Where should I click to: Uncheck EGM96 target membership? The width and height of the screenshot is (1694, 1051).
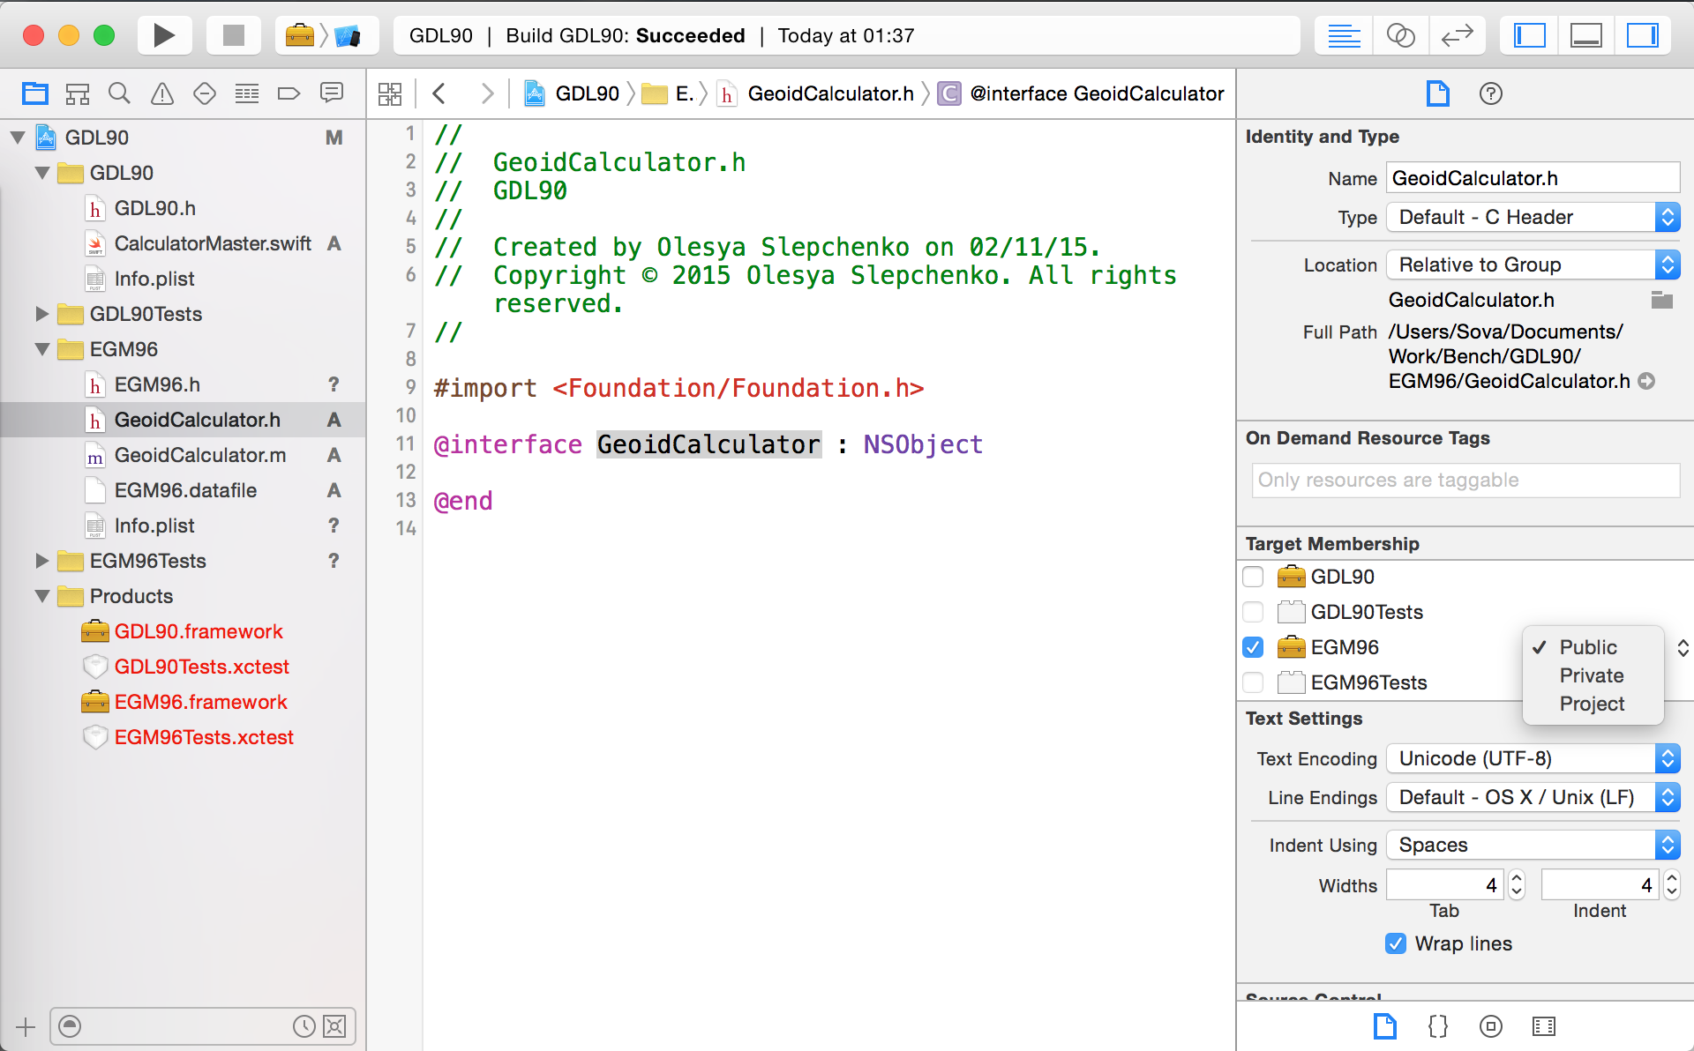click(1253, 647)
